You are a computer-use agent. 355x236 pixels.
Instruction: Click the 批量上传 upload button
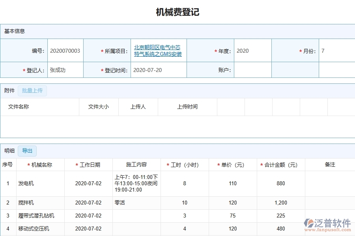32,90
